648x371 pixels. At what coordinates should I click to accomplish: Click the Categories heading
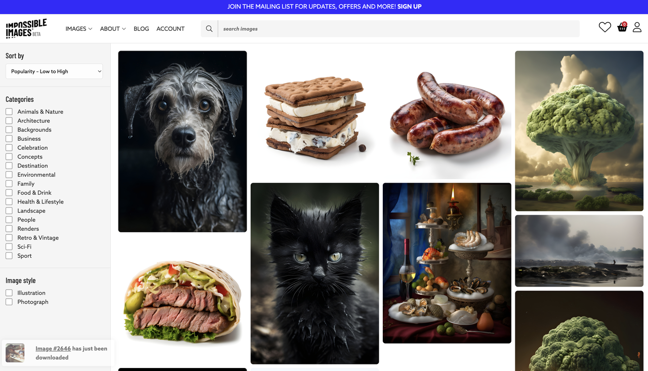coord(20,99)
